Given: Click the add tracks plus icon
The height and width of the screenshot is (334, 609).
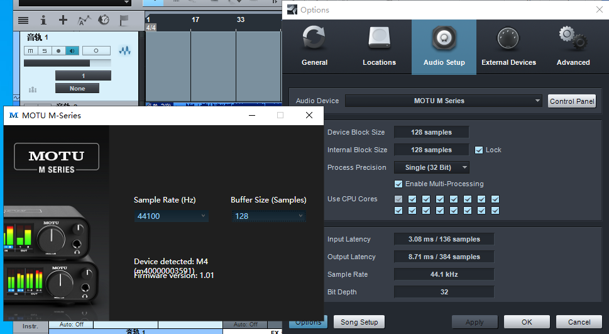Looking at the screenshot, I should [63, 20].
